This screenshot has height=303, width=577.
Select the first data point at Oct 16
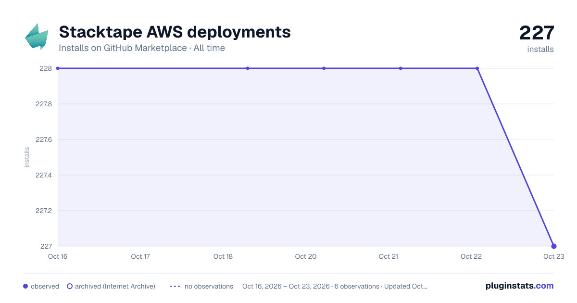coord(58,68)
